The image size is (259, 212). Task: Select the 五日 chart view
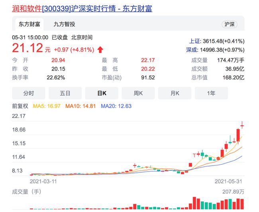(x=65, y=93)
